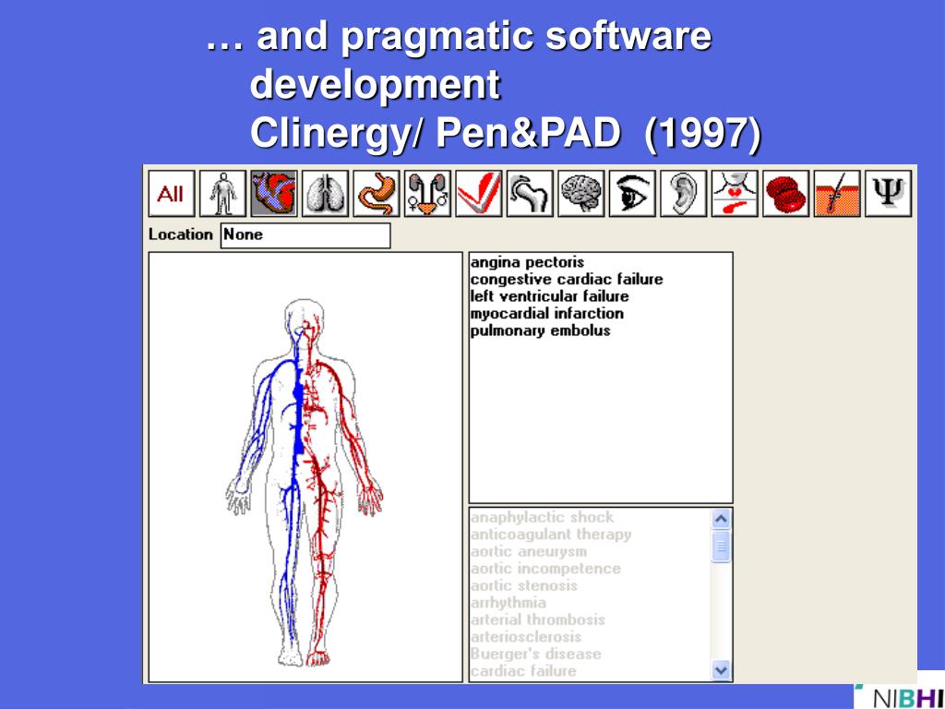Choose the ear icon
The height and width of the screenshot is (709, 945).
[x=684, y=194]
